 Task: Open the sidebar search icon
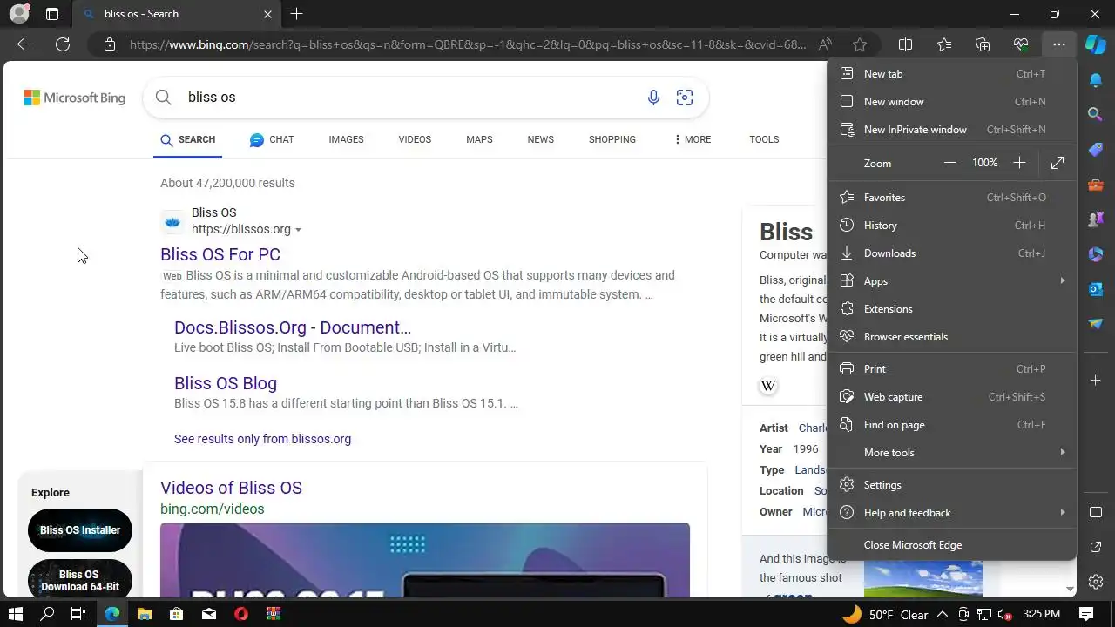[1096, 114]
